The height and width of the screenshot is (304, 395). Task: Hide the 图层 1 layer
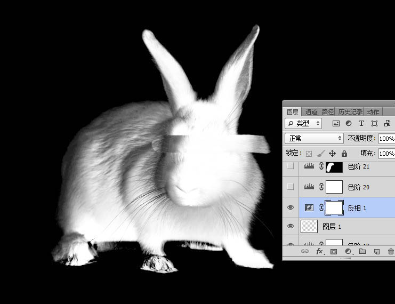tap(291, 227)
